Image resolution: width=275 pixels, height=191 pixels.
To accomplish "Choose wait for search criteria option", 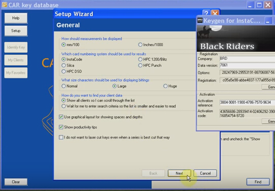I will [119, 106].
